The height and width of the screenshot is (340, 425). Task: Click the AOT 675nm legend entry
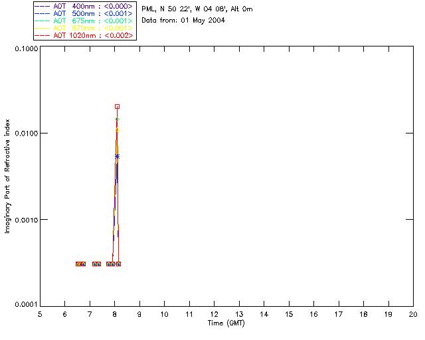(84, 21)
